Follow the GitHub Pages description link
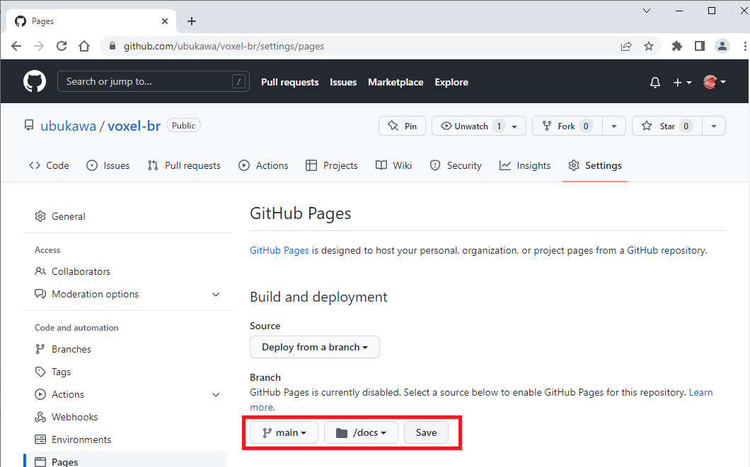The image size is (750, 467). (x=279, y=250)
